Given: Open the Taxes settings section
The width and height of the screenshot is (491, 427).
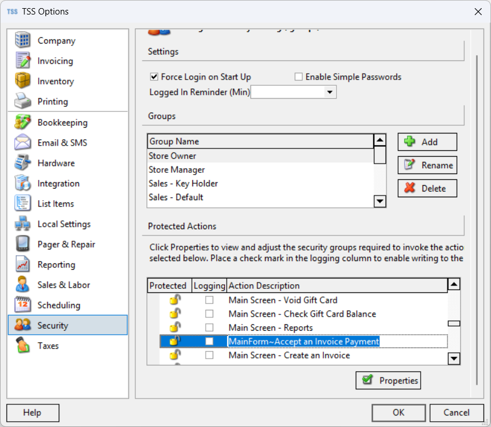Looking at the screenshot, I should pyautogui.click(x=48, y=346).
